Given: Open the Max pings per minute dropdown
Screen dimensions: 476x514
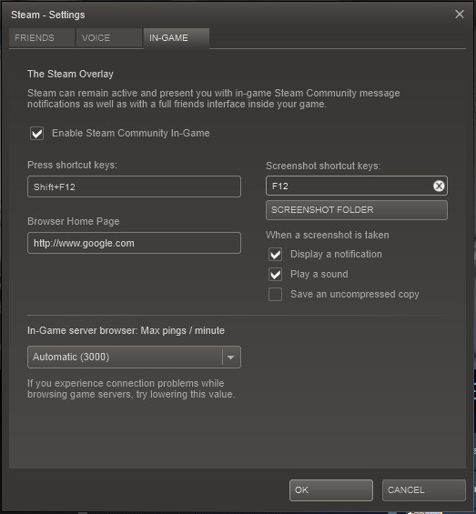Looking at the screenshot, I should pos(134,357).
